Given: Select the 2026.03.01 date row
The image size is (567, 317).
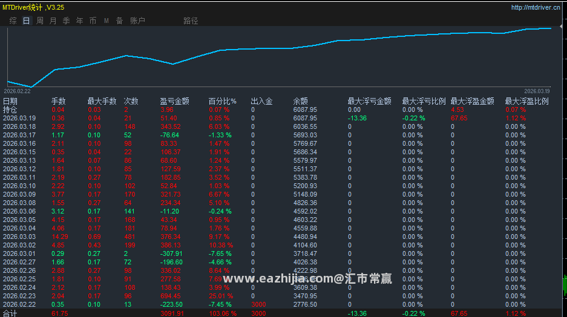Looking at the screenshot, I should tap(19, 253).
